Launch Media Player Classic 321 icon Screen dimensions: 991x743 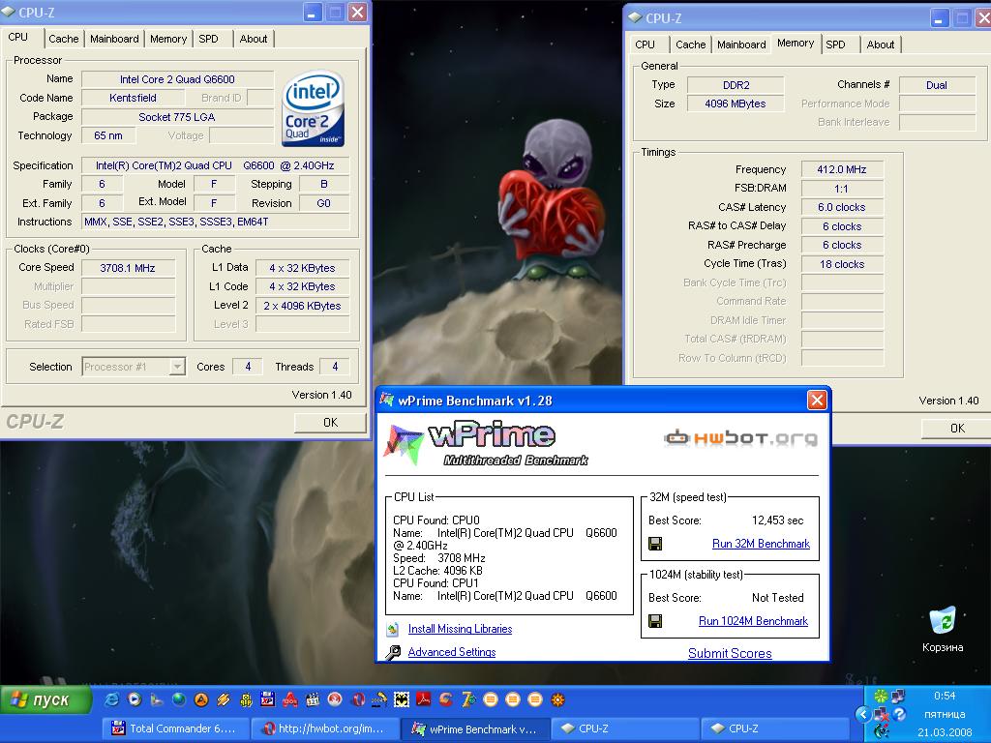[x=313, y=699]
